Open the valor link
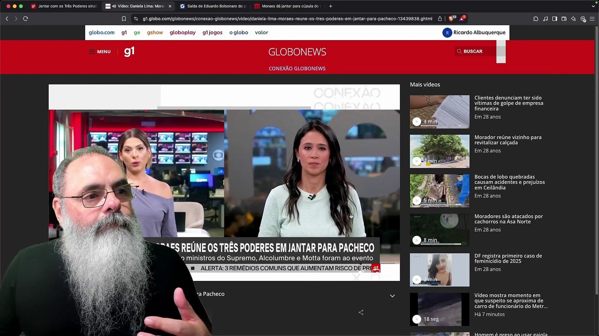599x336 pixels. pos(262,33)
